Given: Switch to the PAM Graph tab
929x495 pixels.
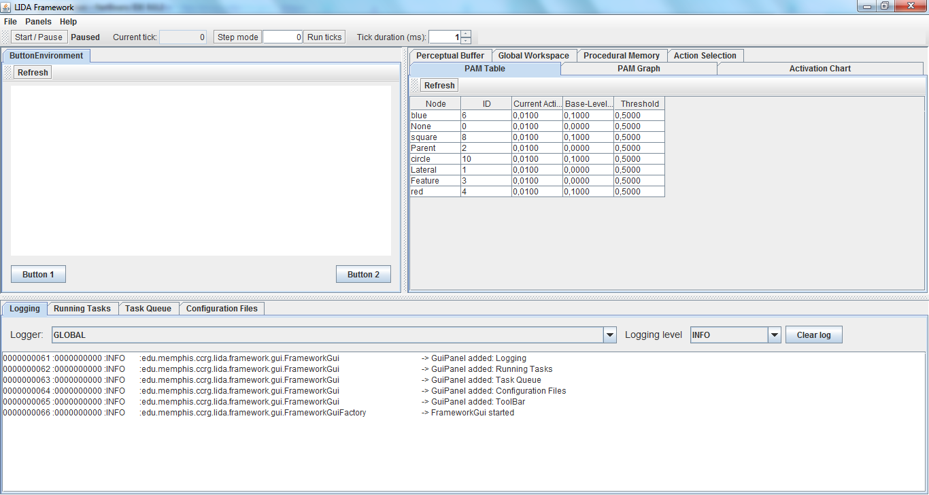Looking at the screenshot, I should coord(639,69).
